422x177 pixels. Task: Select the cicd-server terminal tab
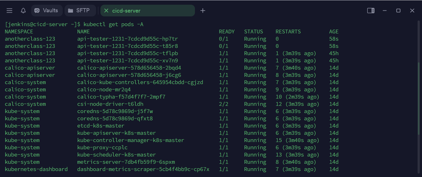point(147,10)
